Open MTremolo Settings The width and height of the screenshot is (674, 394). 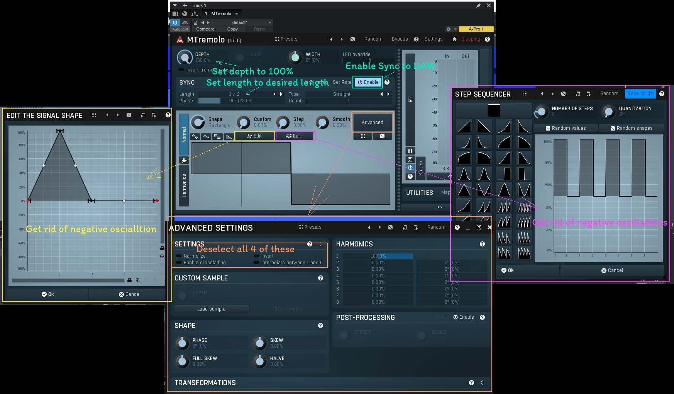[434, 39]
